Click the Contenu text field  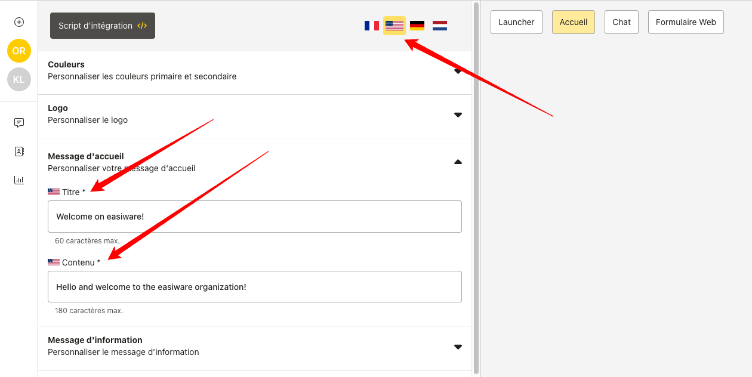[254, 287]
